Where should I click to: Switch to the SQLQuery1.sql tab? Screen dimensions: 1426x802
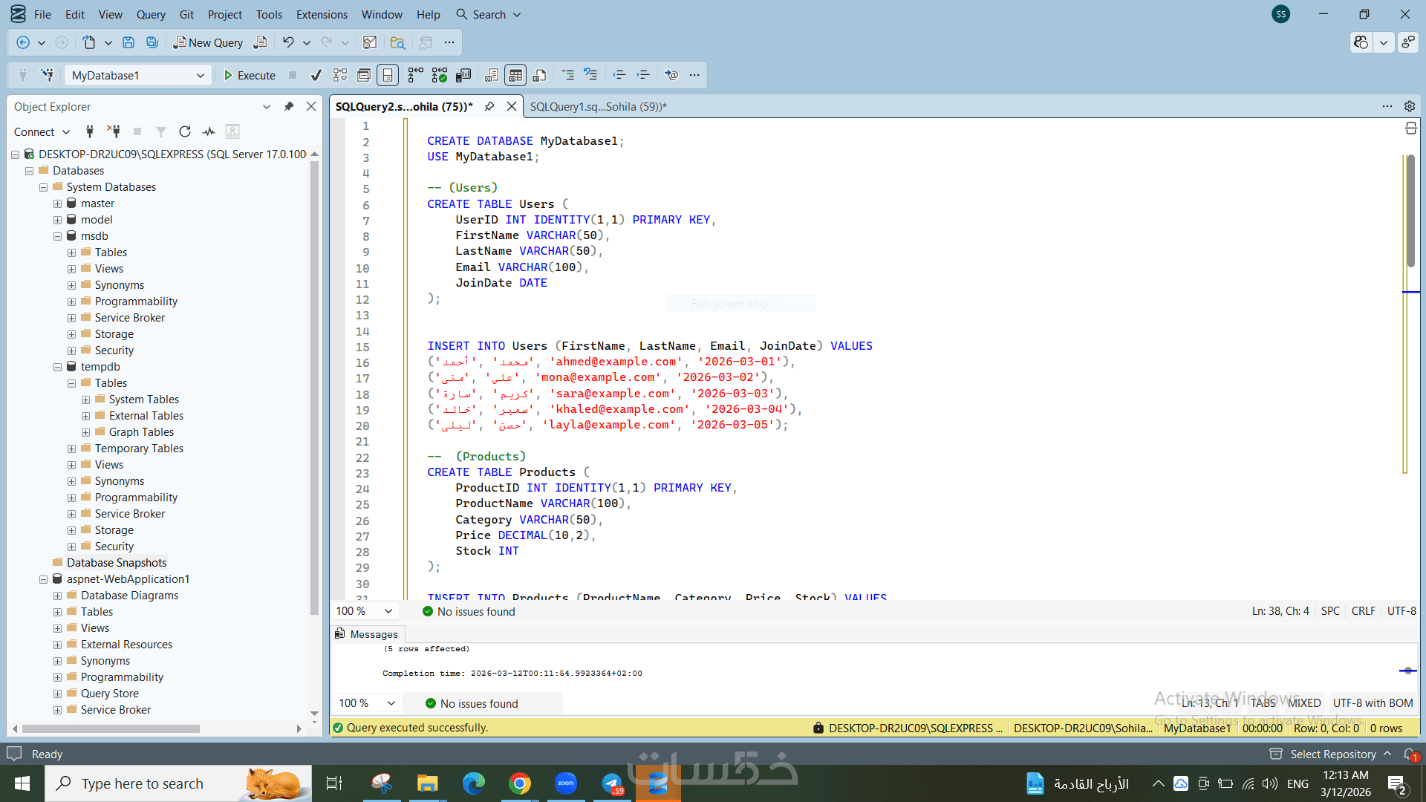pos(598,106)
